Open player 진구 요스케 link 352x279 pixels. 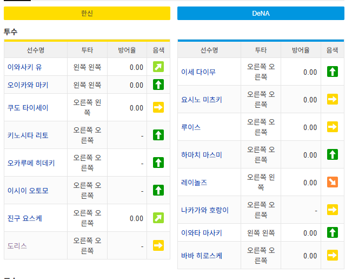click(25, 218)
